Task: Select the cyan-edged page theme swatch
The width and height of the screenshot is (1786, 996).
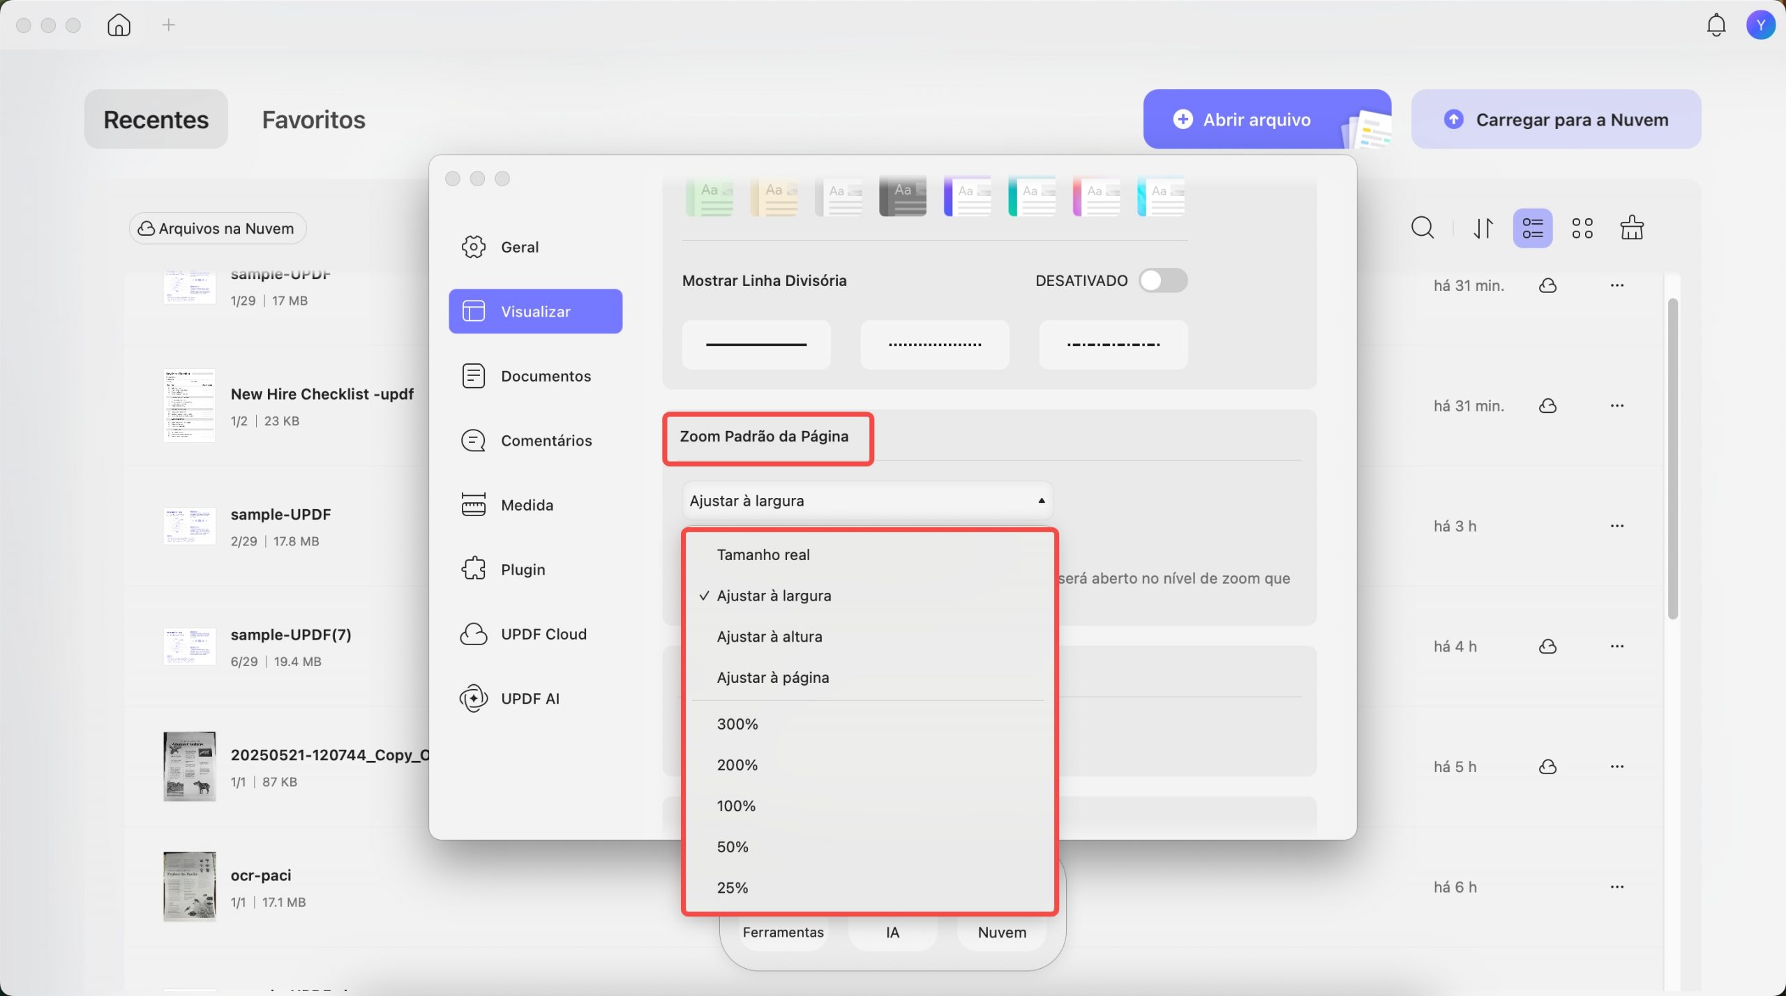Action: click(1161, 197)
